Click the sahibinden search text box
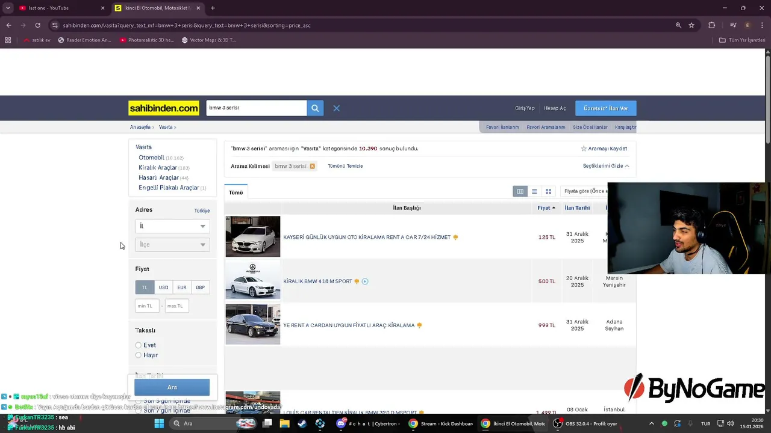771x433 pixels. tap(256, 108)
